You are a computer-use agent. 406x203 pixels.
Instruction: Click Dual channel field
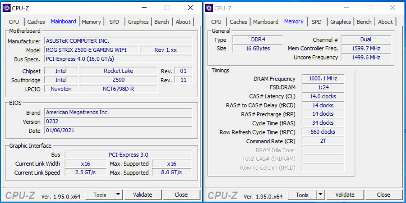[366, 40]
